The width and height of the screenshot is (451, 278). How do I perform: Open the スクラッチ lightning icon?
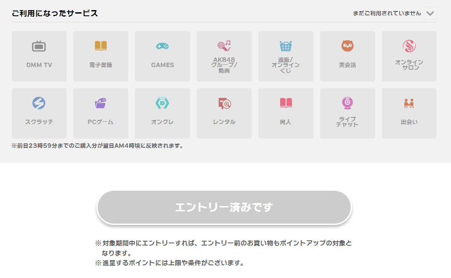click(39, 103)
